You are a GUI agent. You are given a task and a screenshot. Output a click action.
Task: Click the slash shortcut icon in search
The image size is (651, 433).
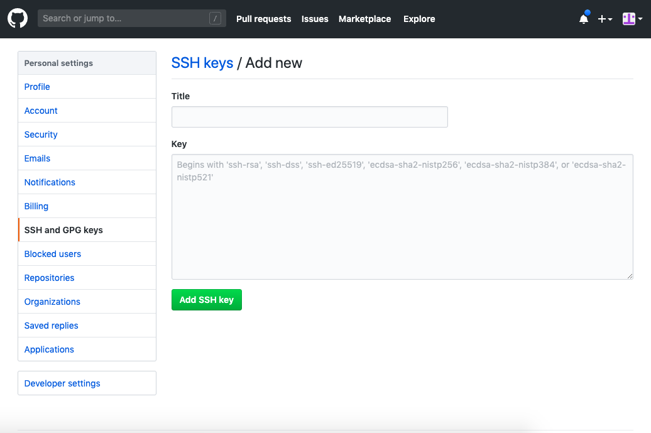[215, 18]
